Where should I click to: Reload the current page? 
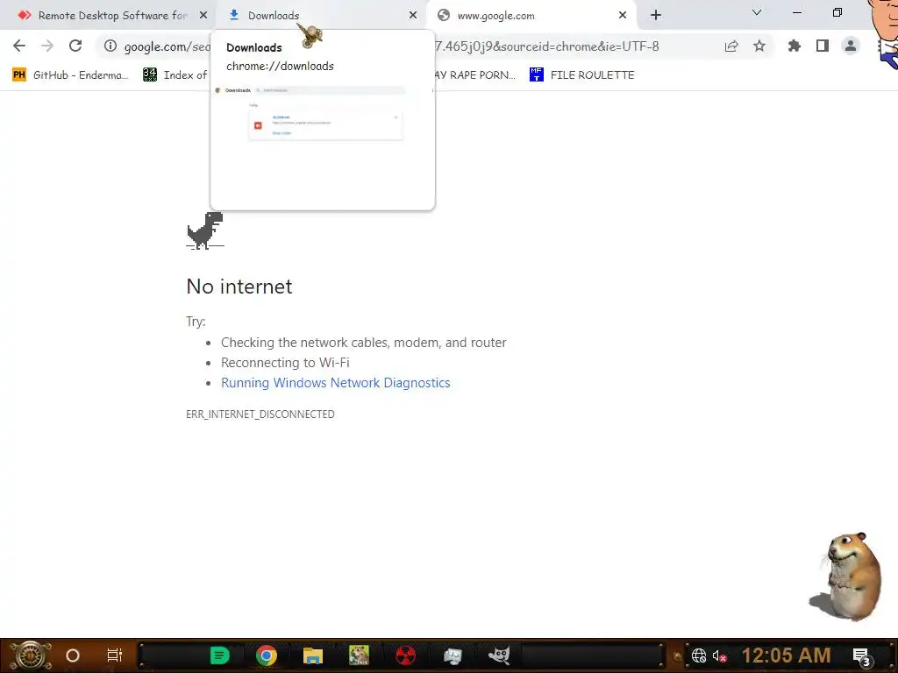point(75,46)
